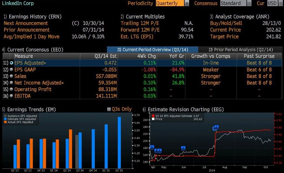Select the Net Income Adjusted+ radio button
This screenshot has width=284, height=173.
[x=11, y=83]
